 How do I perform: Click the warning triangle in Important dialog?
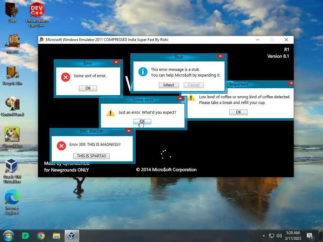[191, 98]
